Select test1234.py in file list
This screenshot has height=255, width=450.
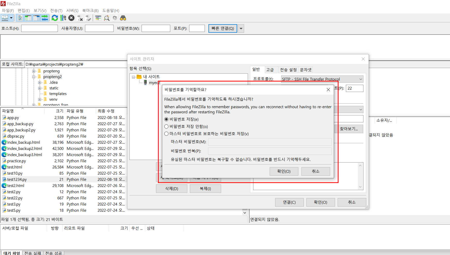[x=64, y=179]
